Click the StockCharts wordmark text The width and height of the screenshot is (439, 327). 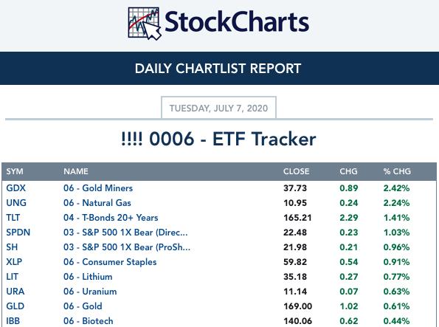[237, 22]
